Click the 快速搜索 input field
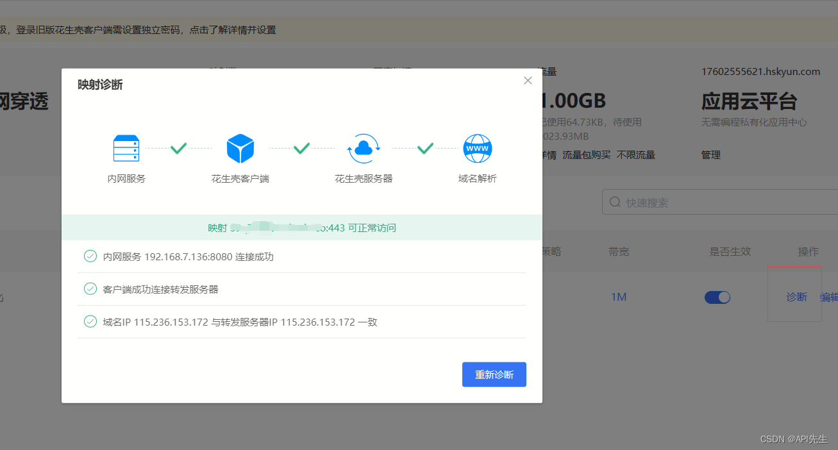Screen dimensions: 838x450 (719, 202)
